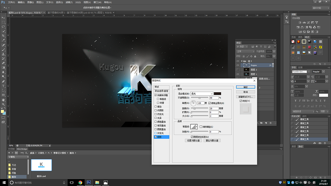Viewport: 331px width, 186px height.
Task: Select the Move tool in the toolbox
Action: pyautogui.click(x=3, y=18)
